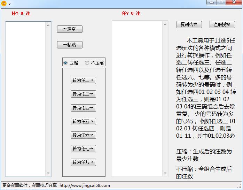Click the app icon in title bar
The image size is (243, 190).
click(4, 3)
